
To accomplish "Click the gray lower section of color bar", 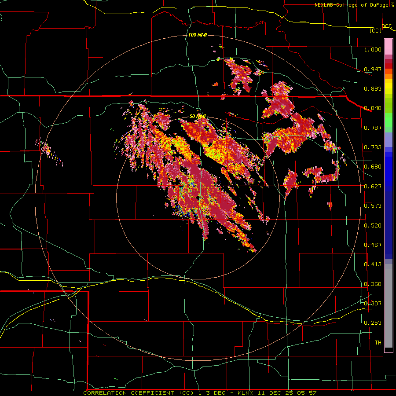I will pos(389,306).
